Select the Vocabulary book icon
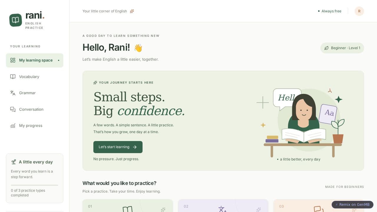 point(13,77)
